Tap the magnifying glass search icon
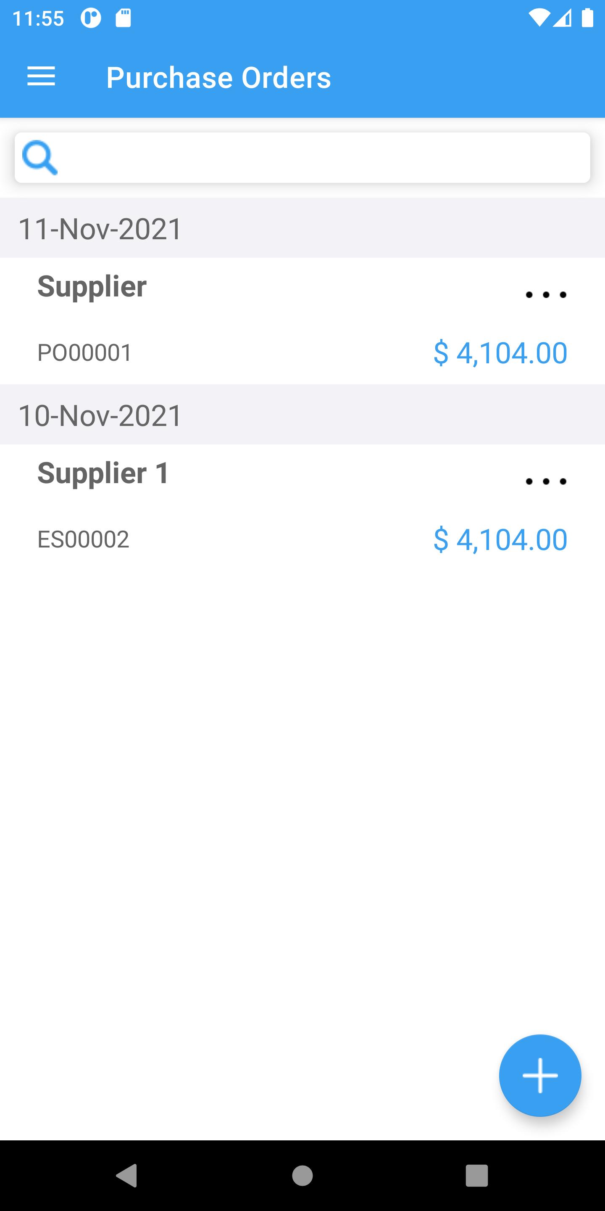The image size is (605, 1211). [39, 158]
